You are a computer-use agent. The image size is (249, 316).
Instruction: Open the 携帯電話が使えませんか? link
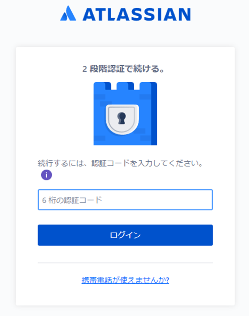(125, 280)
